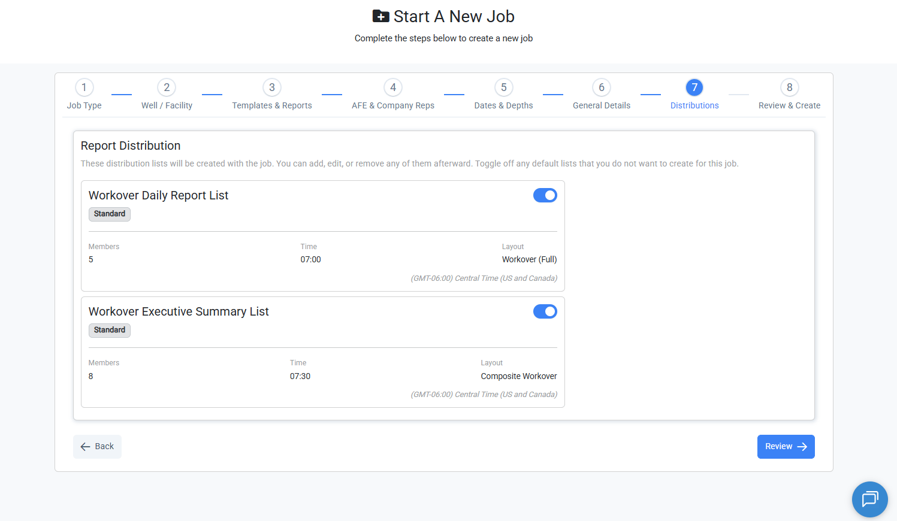
Task: Open step 3 Templates & Reports
Action: click(x=272, y=95)
